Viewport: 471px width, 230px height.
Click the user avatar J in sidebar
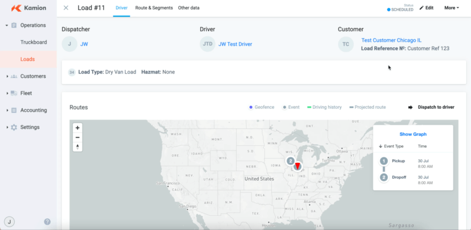9,222
